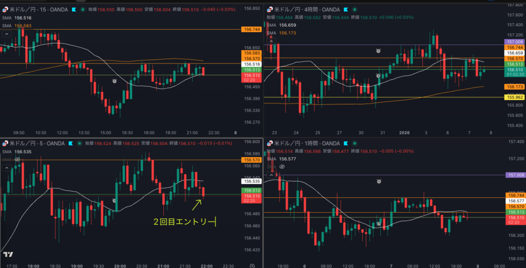Image resolution: width=526 pixels, height=268 pixels.
Task: Open chart settings gear on 5-minute chart
Action: [x=252, y=265]
